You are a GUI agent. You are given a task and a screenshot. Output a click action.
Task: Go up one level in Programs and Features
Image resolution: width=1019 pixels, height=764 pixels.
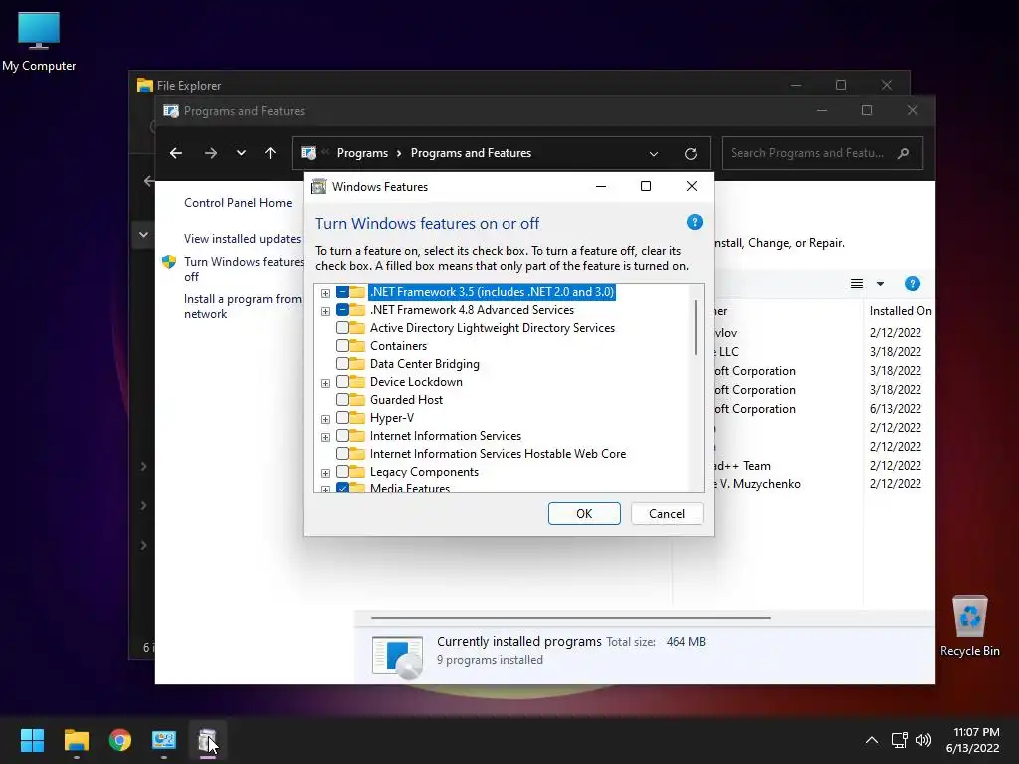click(271, 153)
